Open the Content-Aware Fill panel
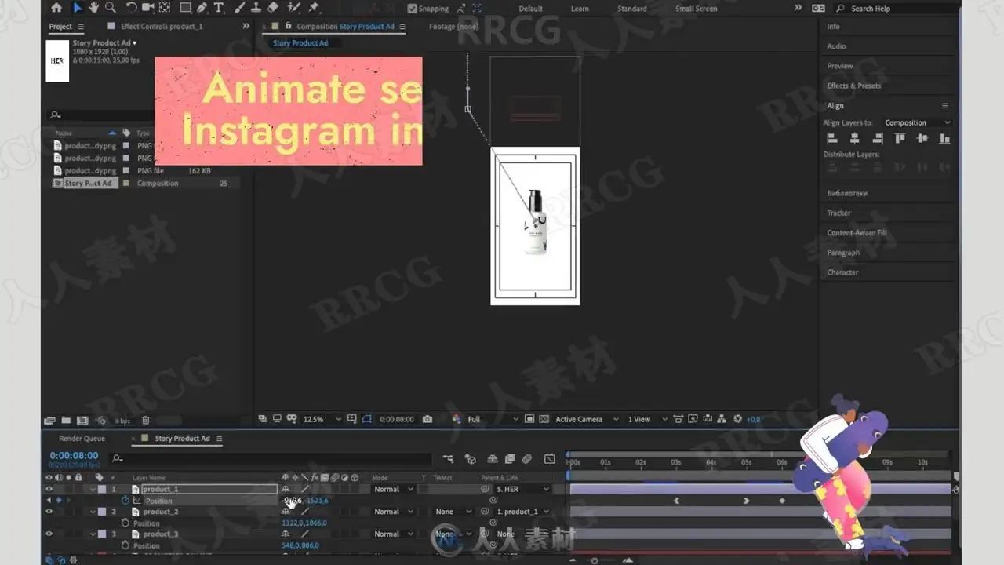 (x=857, y=232)
